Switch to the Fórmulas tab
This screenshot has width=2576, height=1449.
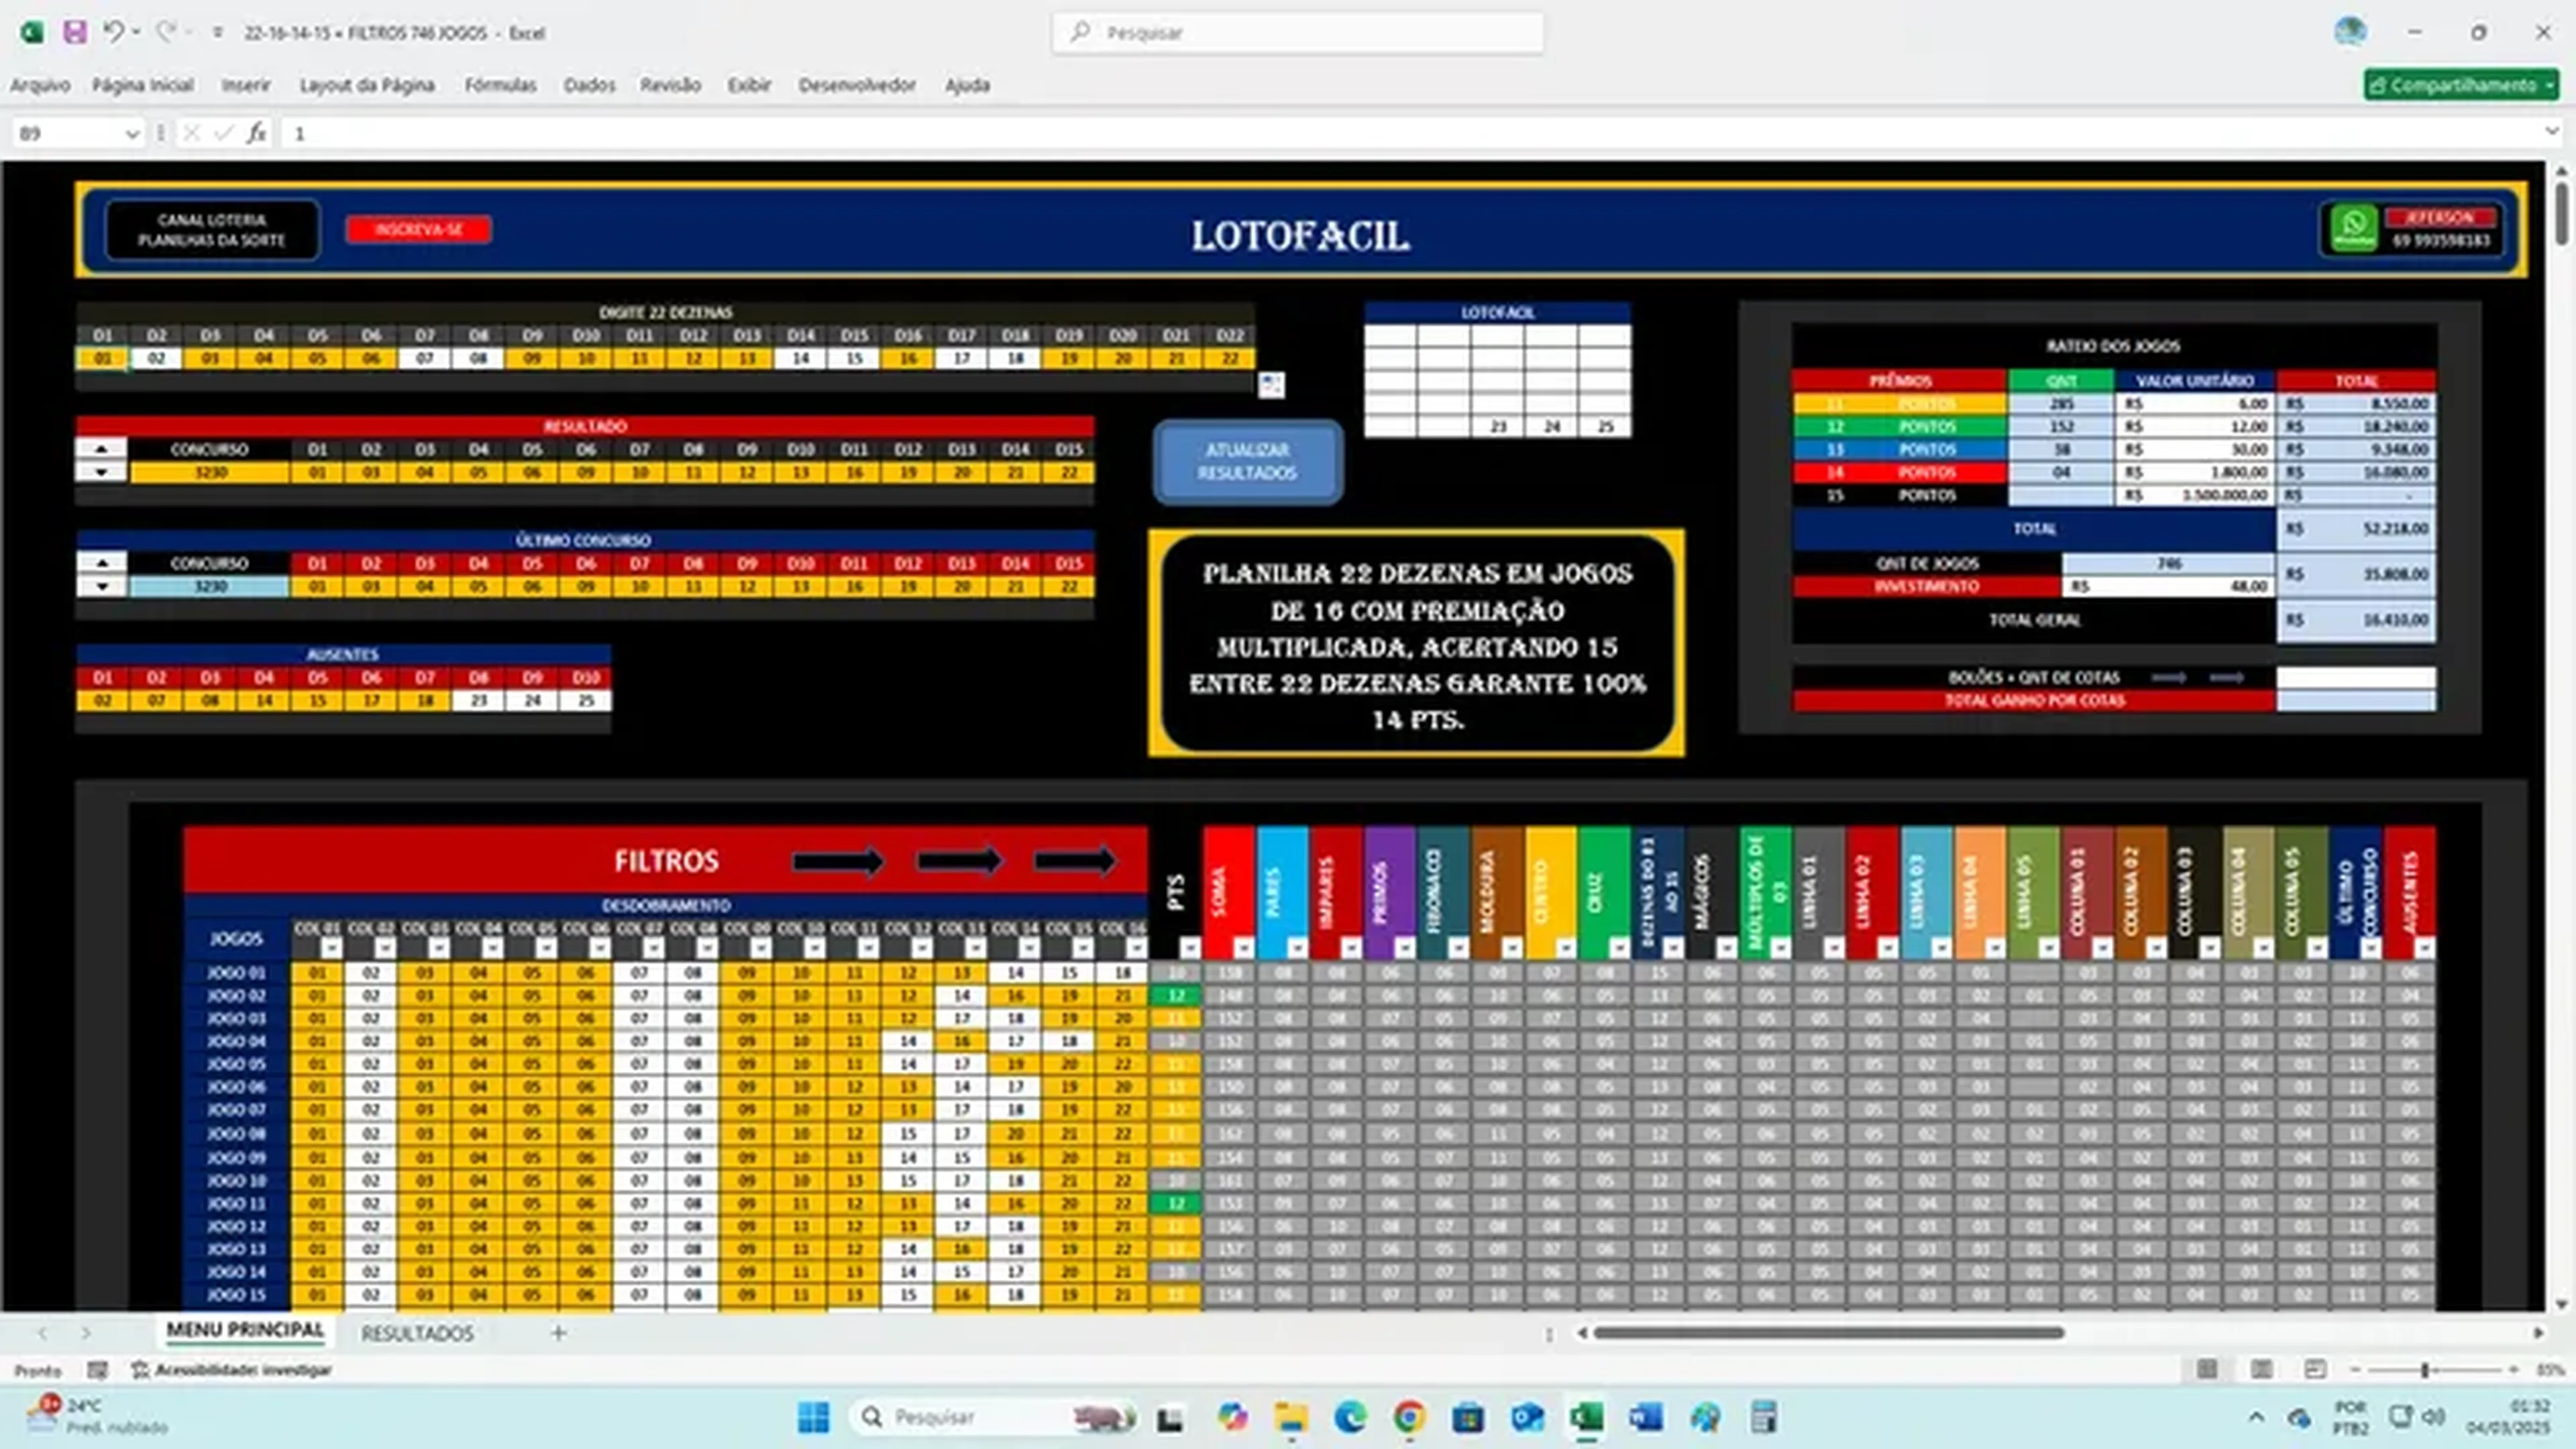500,85
